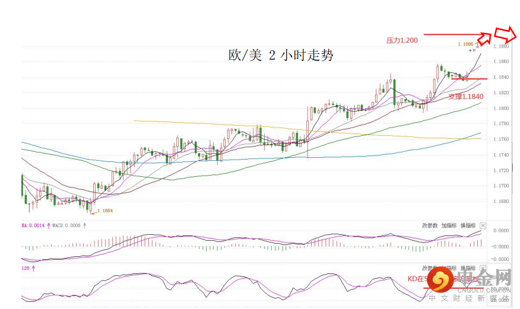
Task: Click the 支撑1.1840 support label
Action: click(466, 97)
